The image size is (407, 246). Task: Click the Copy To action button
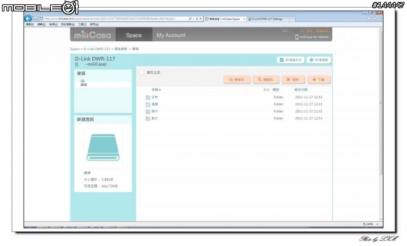[266, 79]
